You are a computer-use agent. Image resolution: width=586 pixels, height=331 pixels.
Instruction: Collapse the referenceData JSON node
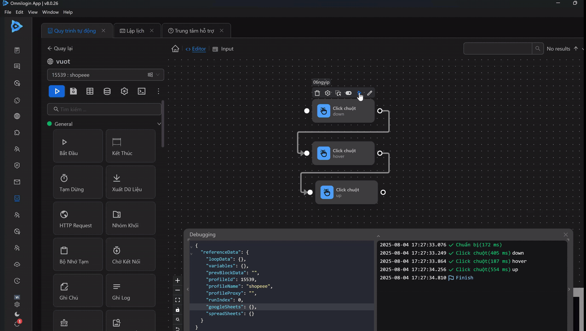click(192, 252)
